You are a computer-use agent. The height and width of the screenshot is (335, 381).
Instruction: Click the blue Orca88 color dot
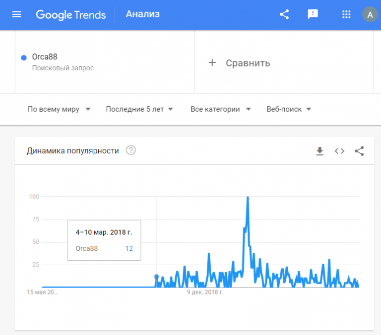[x=24, y=58]
